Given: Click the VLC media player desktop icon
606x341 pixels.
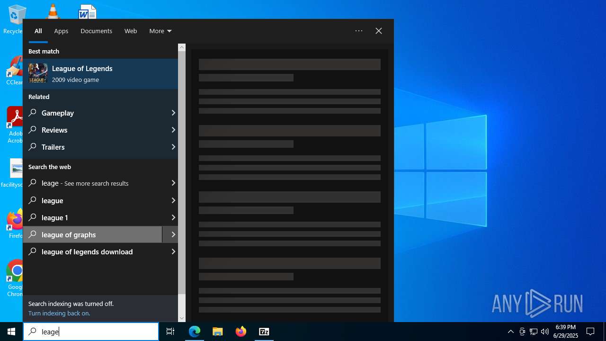Looking at the screenshot, I should point(53,11).
